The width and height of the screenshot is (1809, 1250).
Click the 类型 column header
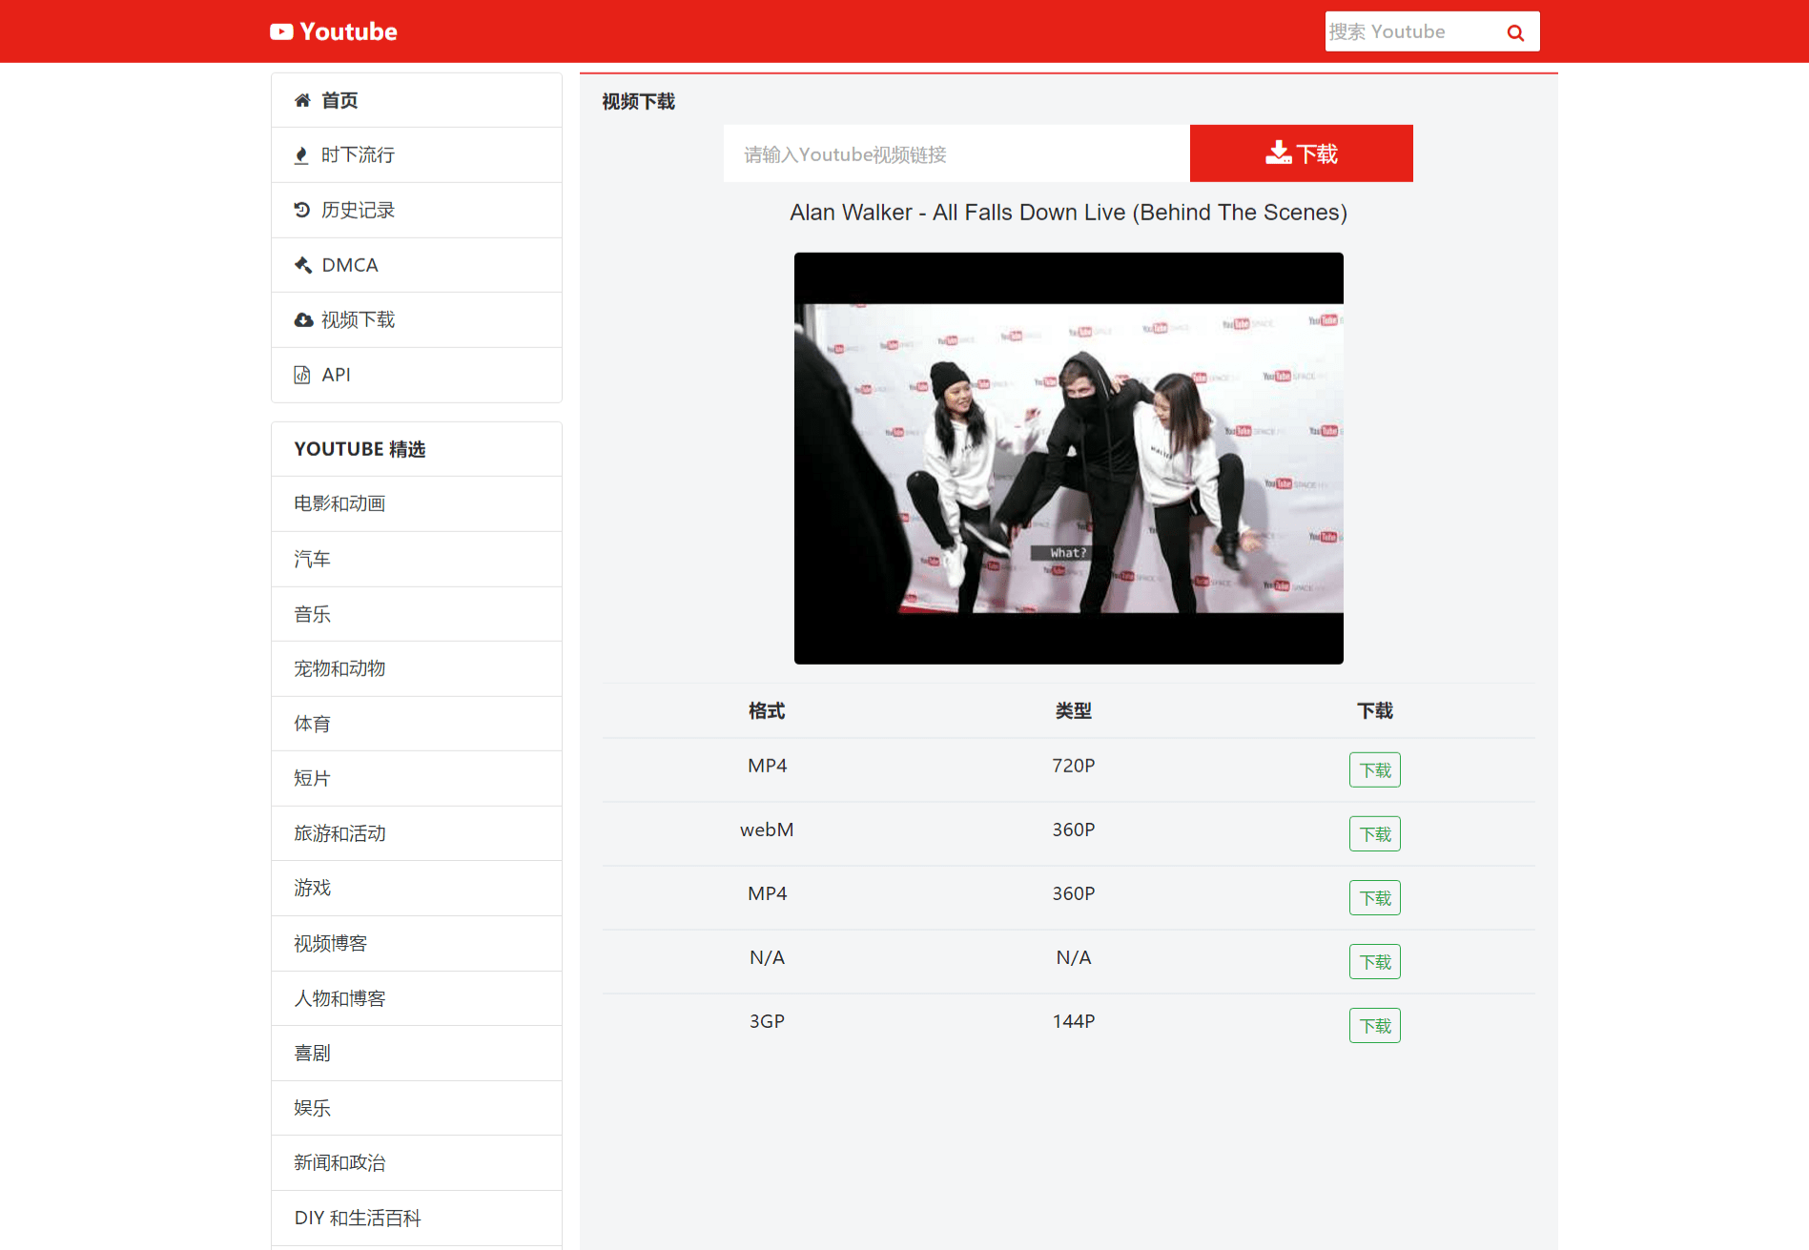1073,711
